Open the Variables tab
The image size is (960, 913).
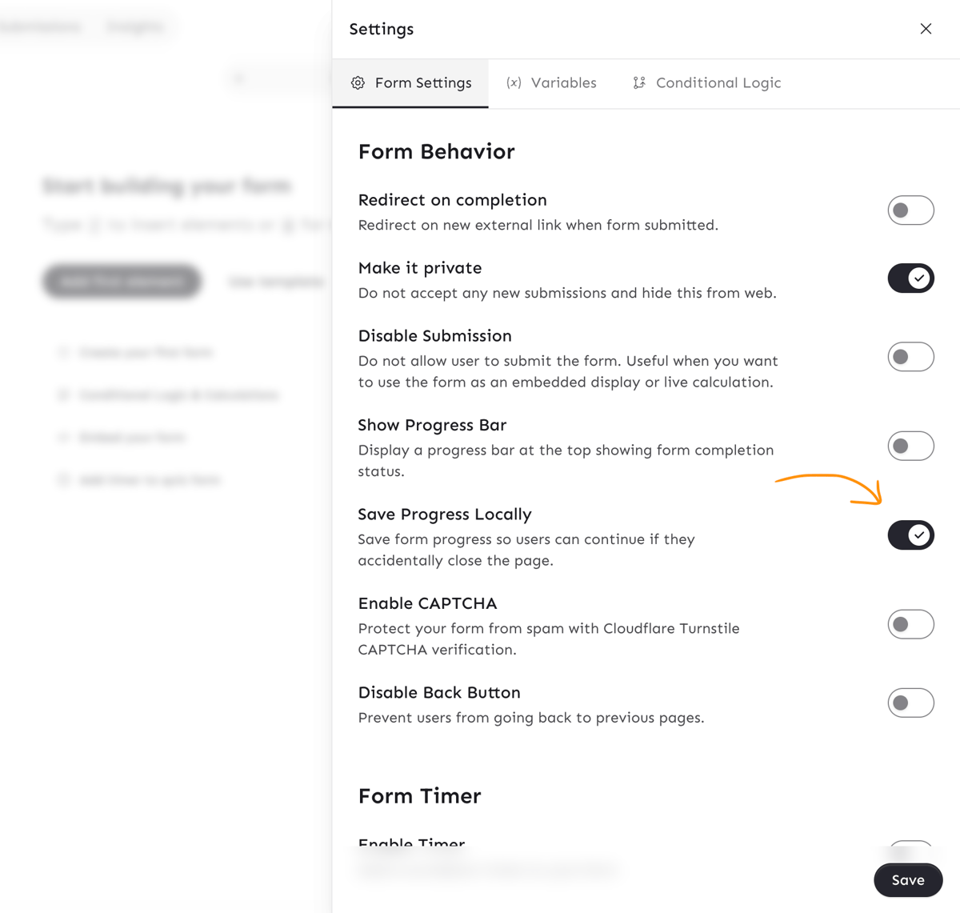562,83
